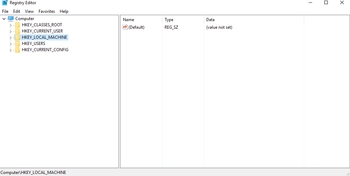Select the HKEY_USERS key label
The image size is (350, 176).
[33, 44]
